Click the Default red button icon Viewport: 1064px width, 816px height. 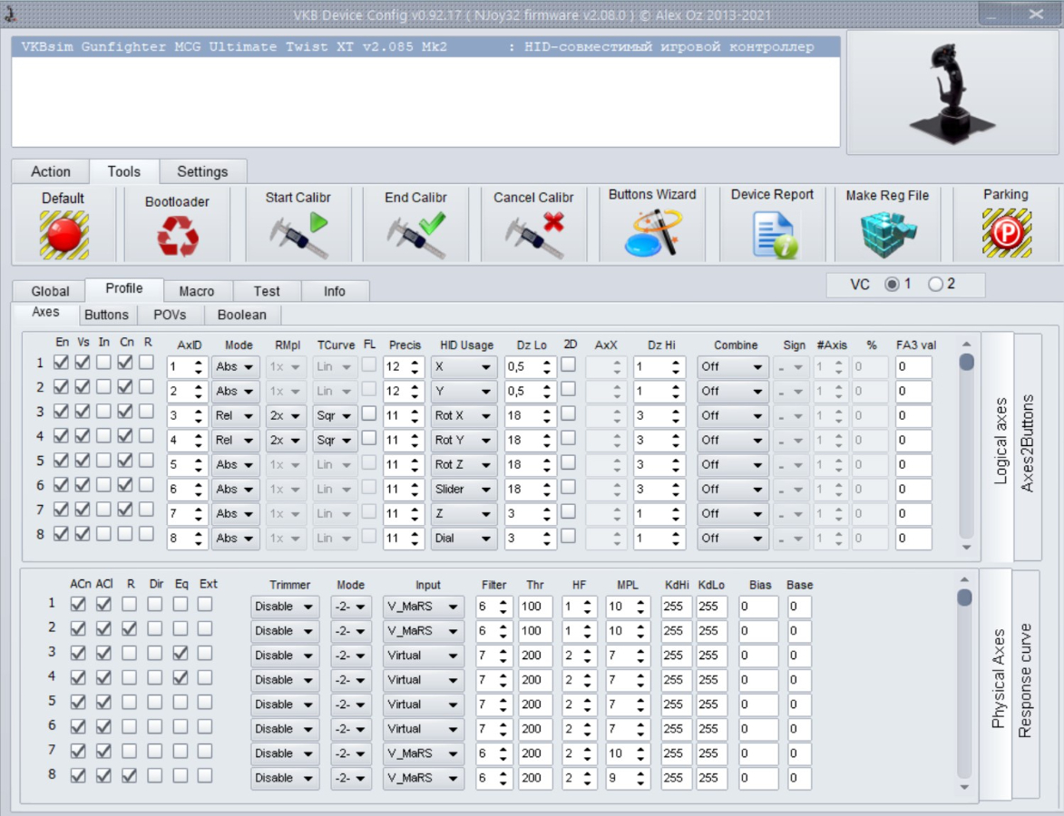(x=63, y=235)
